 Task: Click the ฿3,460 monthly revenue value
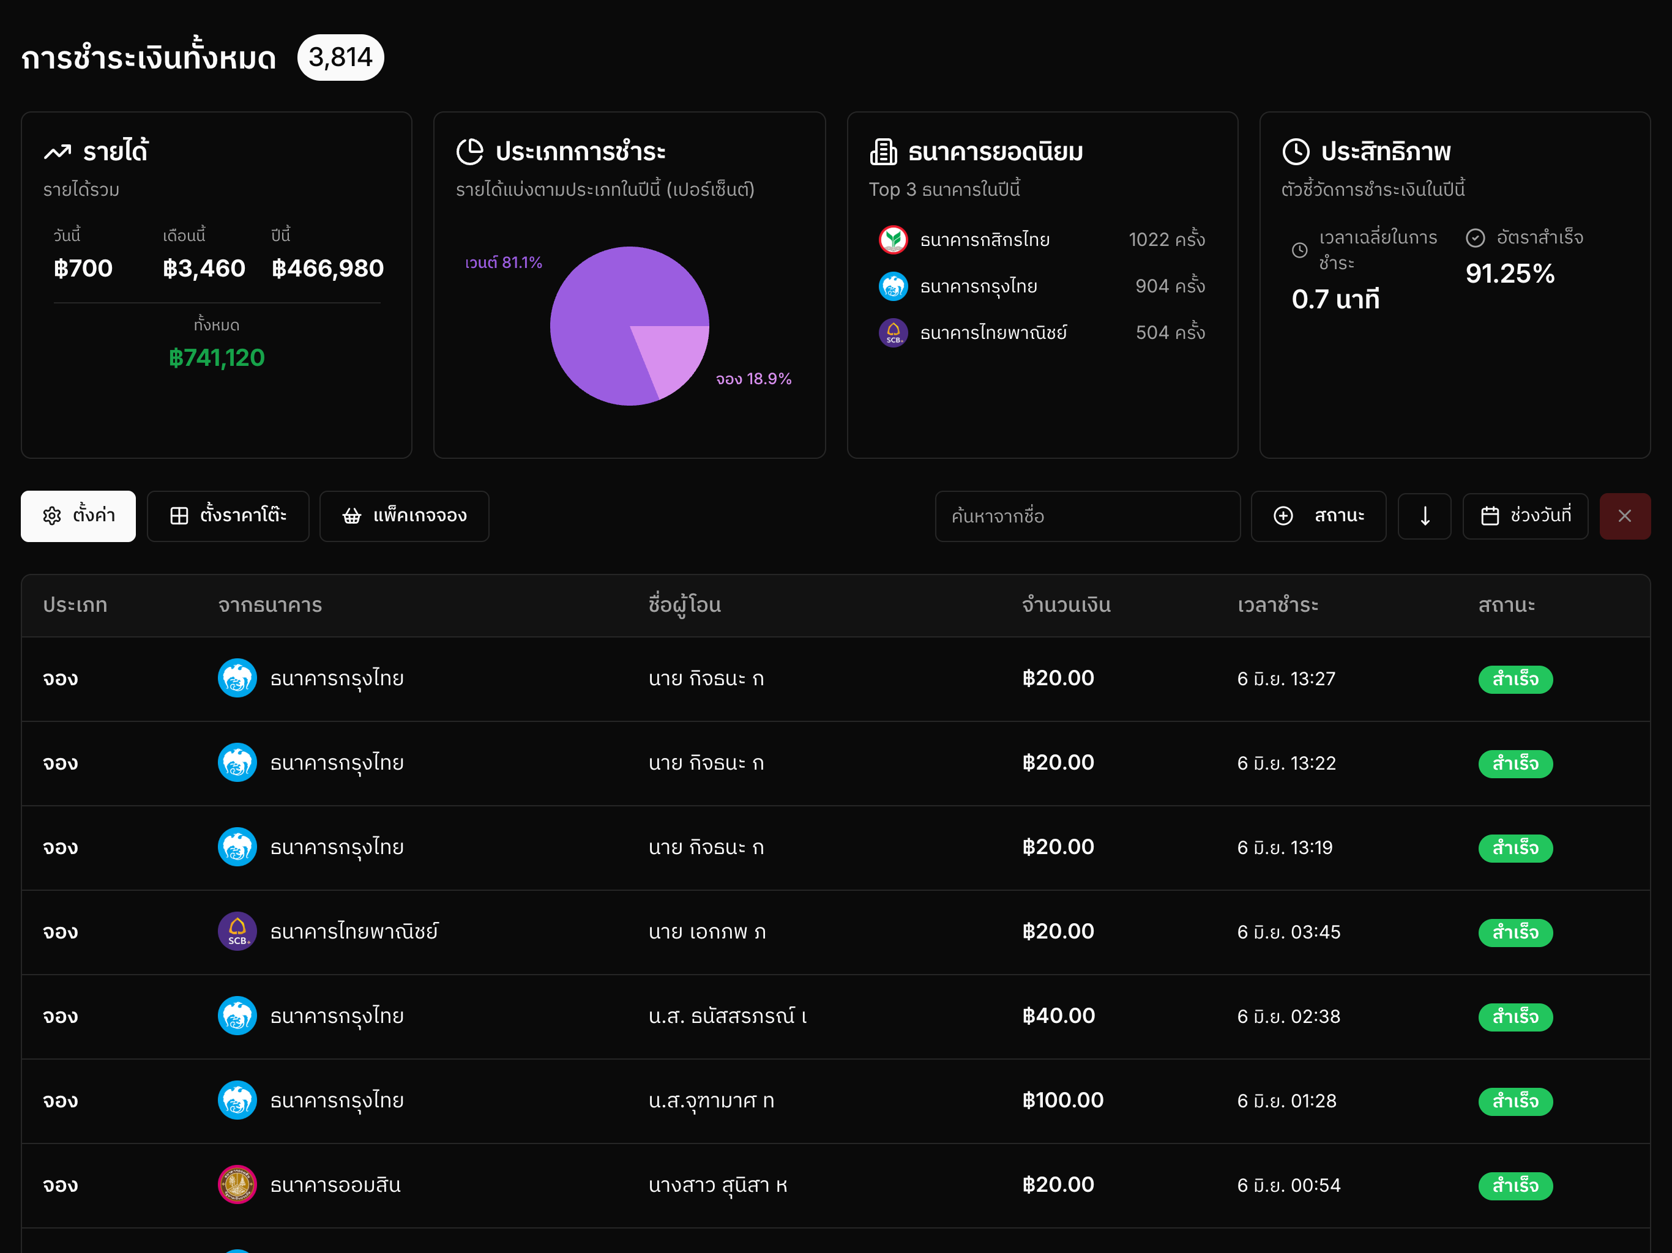[x=204, y=269]
